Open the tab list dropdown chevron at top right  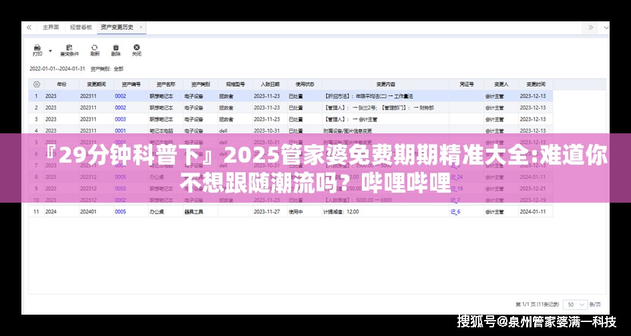click(x=606, y=27)
